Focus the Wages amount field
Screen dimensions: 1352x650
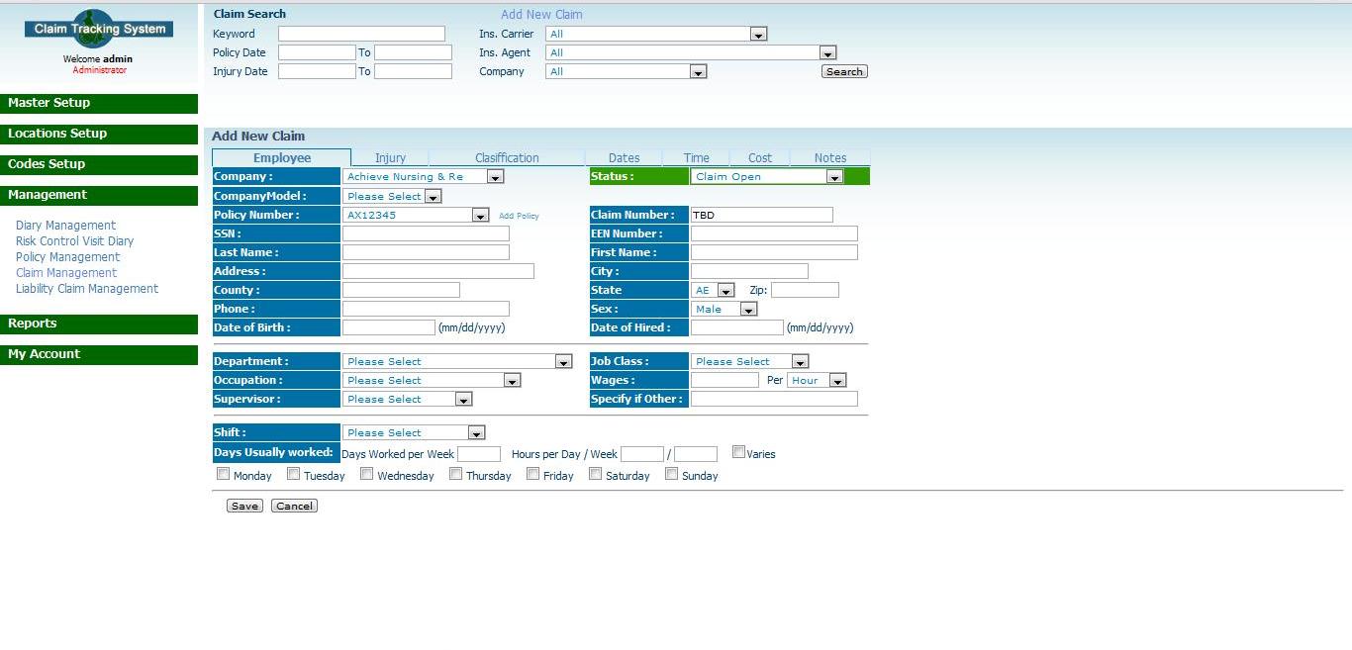point(724,380)
